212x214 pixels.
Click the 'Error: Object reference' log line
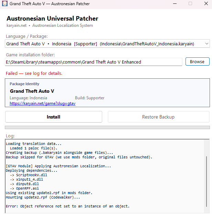(x=68, y=206)
